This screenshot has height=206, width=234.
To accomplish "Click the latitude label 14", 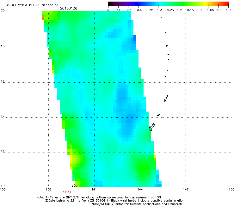I will click(3, 117).
